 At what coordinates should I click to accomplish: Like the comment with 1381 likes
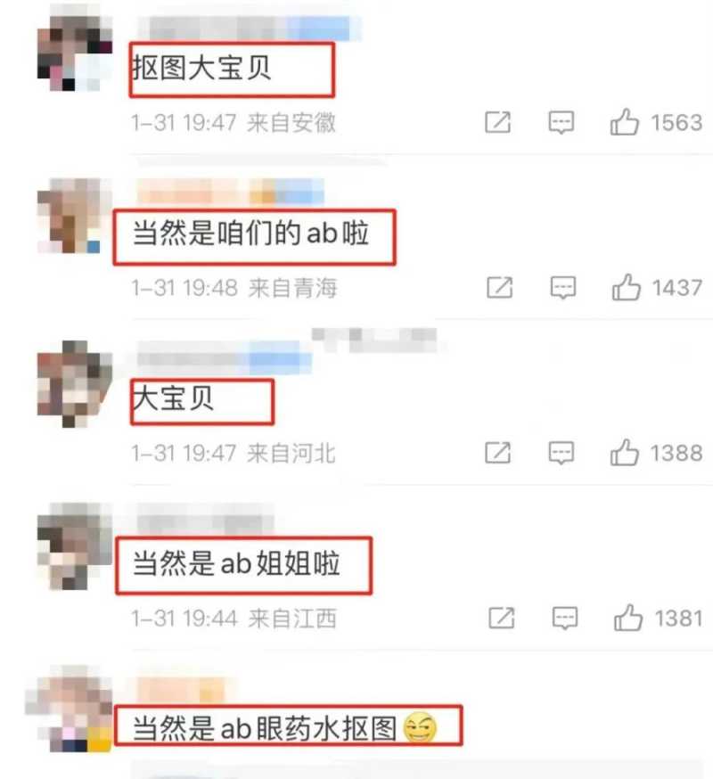point(628,618)
